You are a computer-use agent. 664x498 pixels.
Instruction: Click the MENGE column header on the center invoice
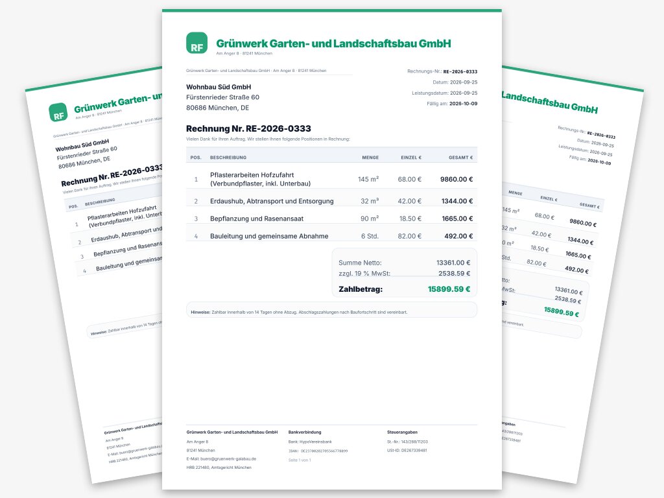point(370,158)
